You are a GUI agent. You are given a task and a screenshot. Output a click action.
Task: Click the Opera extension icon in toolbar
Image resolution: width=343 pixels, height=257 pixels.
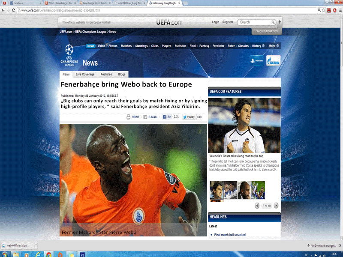[335, 10]
